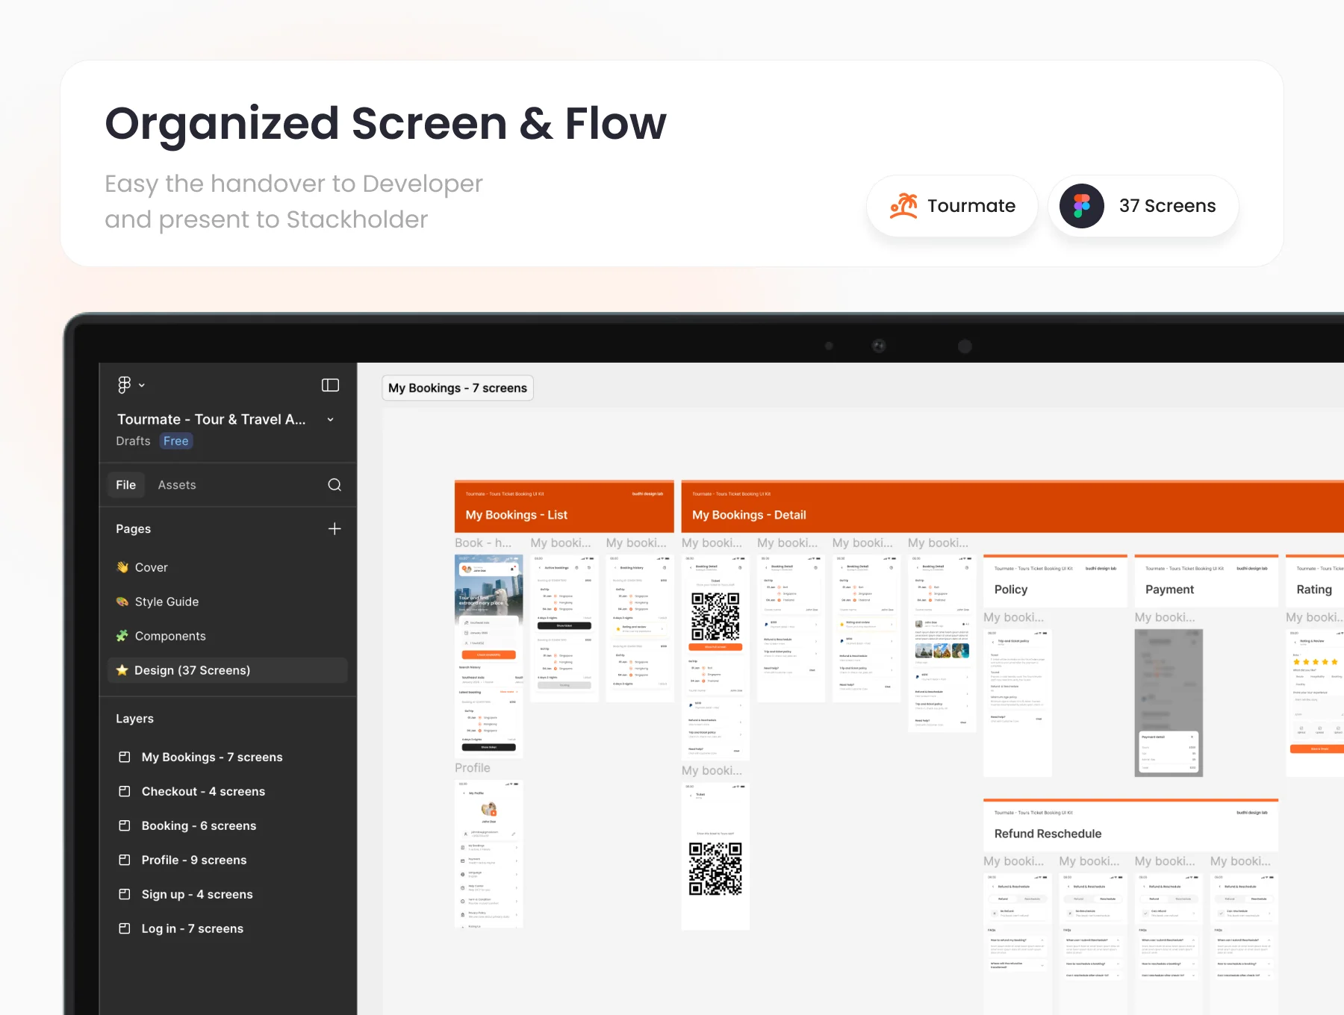Image resolution: width=1344 pixels, height=1015 pixels.
Task: Select the My Profile screen frame thumbnail
Action: 489,855
